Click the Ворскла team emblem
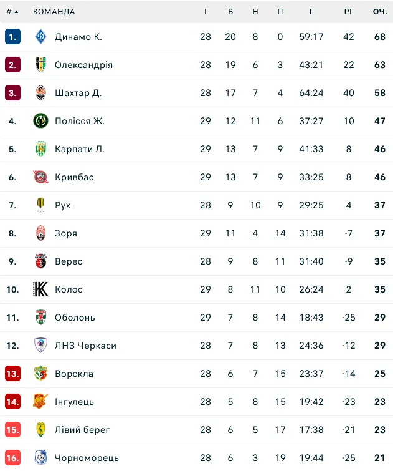393x471 pixels. pyautogui.click(x=40, y=374)
